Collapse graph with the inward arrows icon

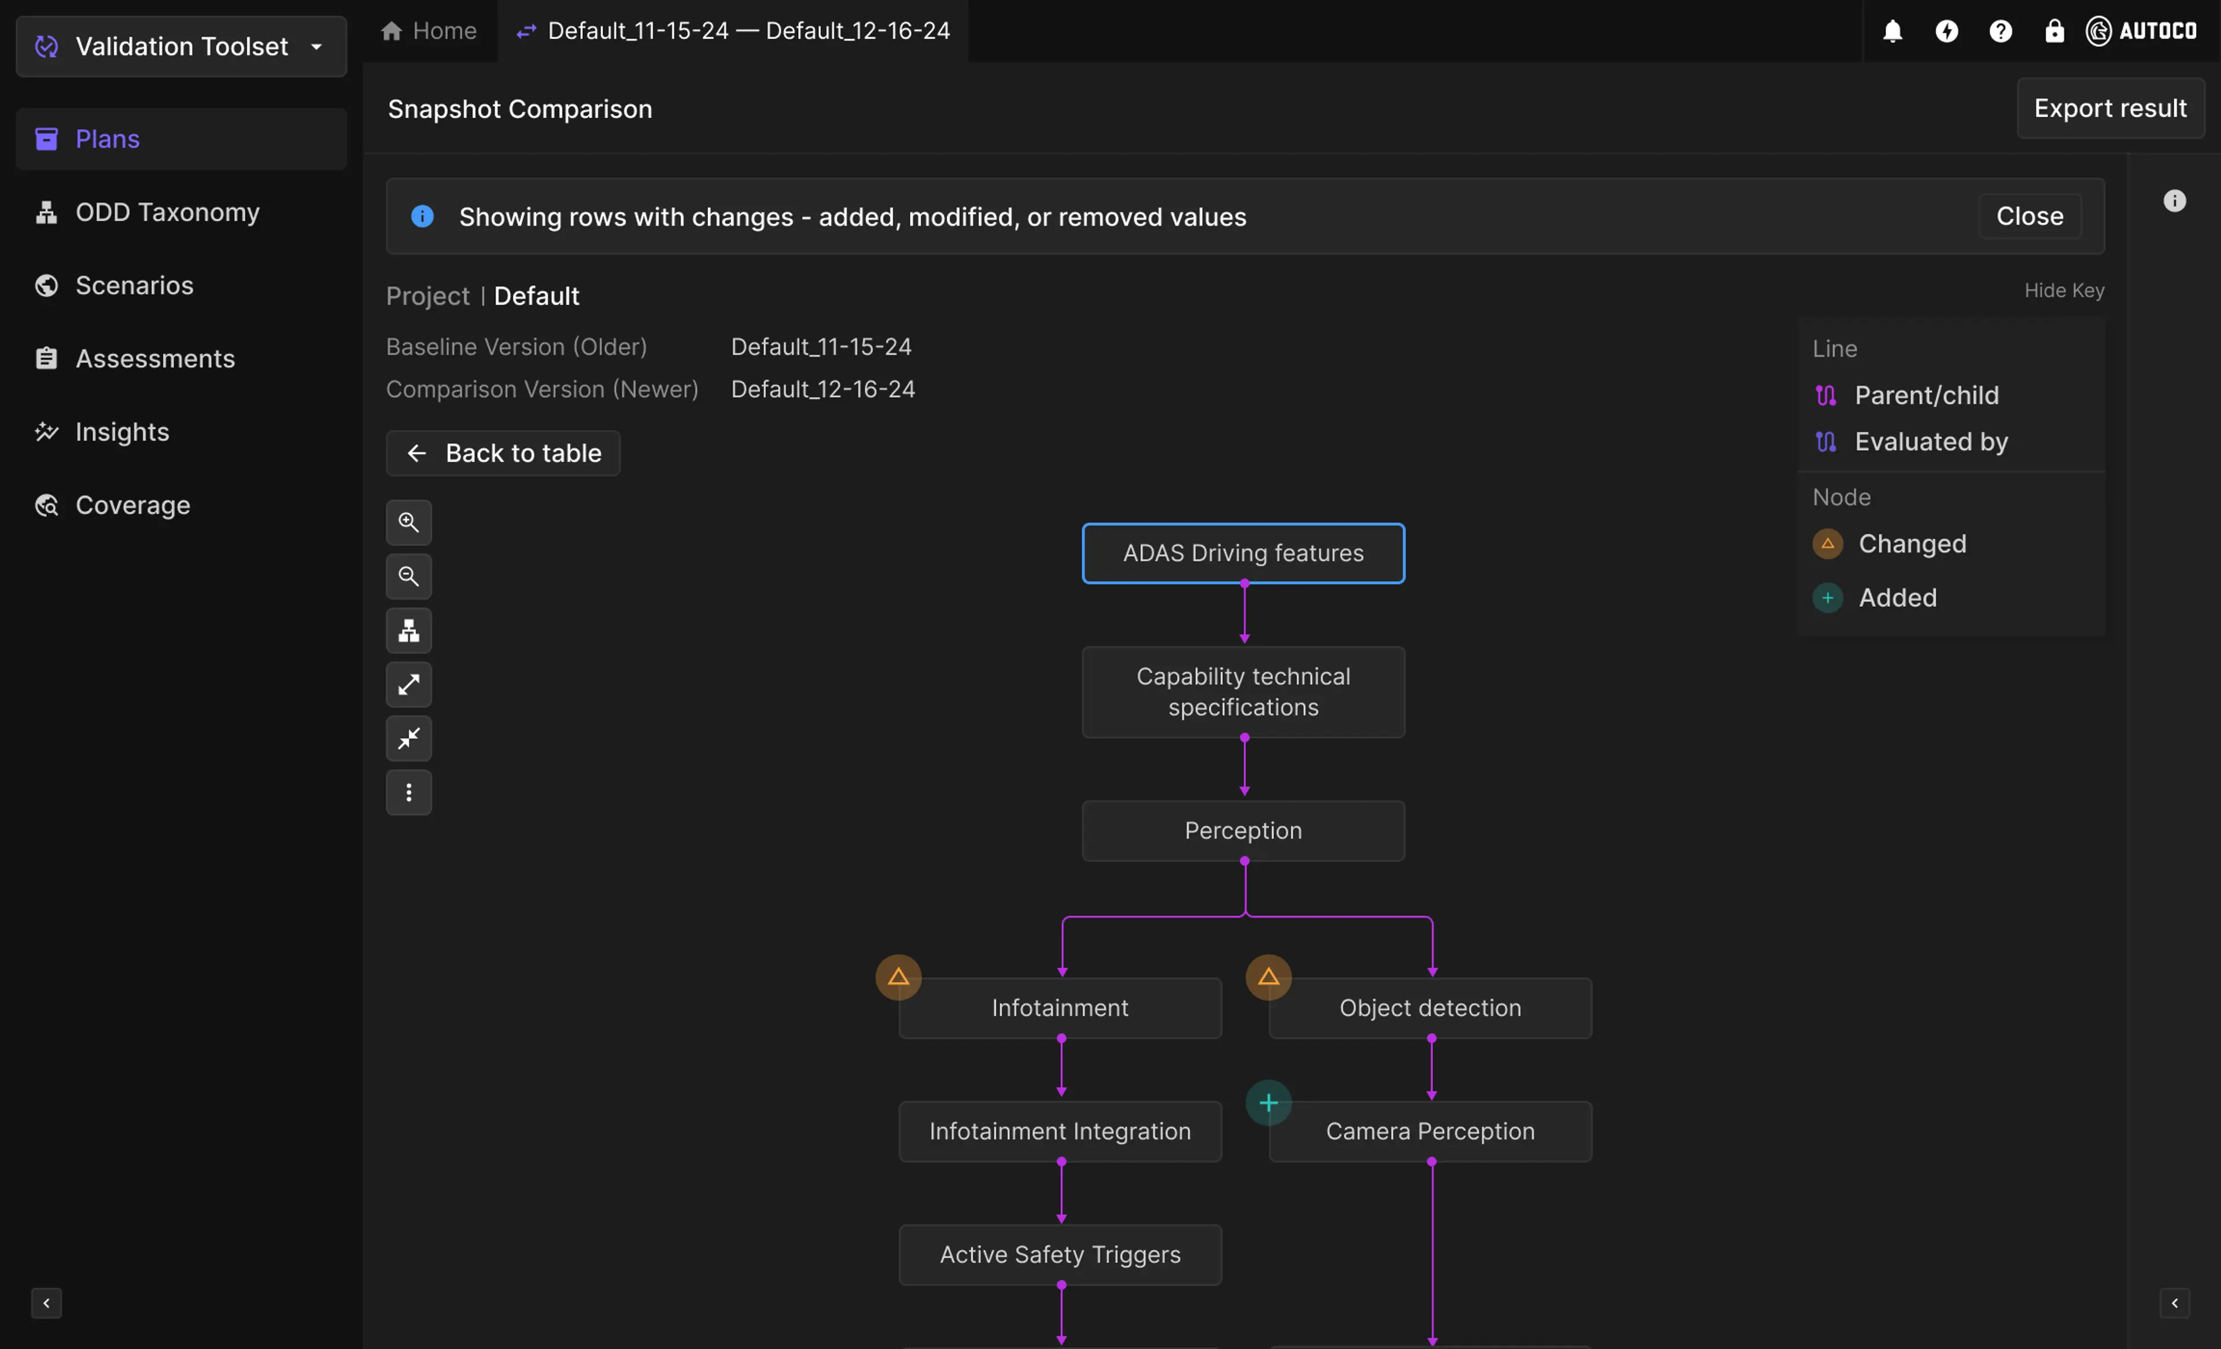pos(408,739)
